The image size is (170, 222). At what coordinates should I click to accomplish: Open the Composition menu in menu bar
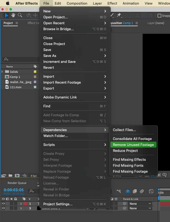pos(77,3)
